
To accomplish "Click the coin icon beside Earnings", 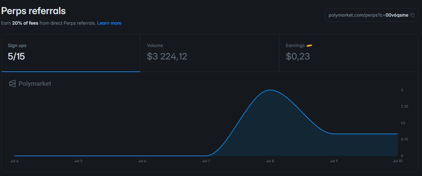I will [309, 45].
